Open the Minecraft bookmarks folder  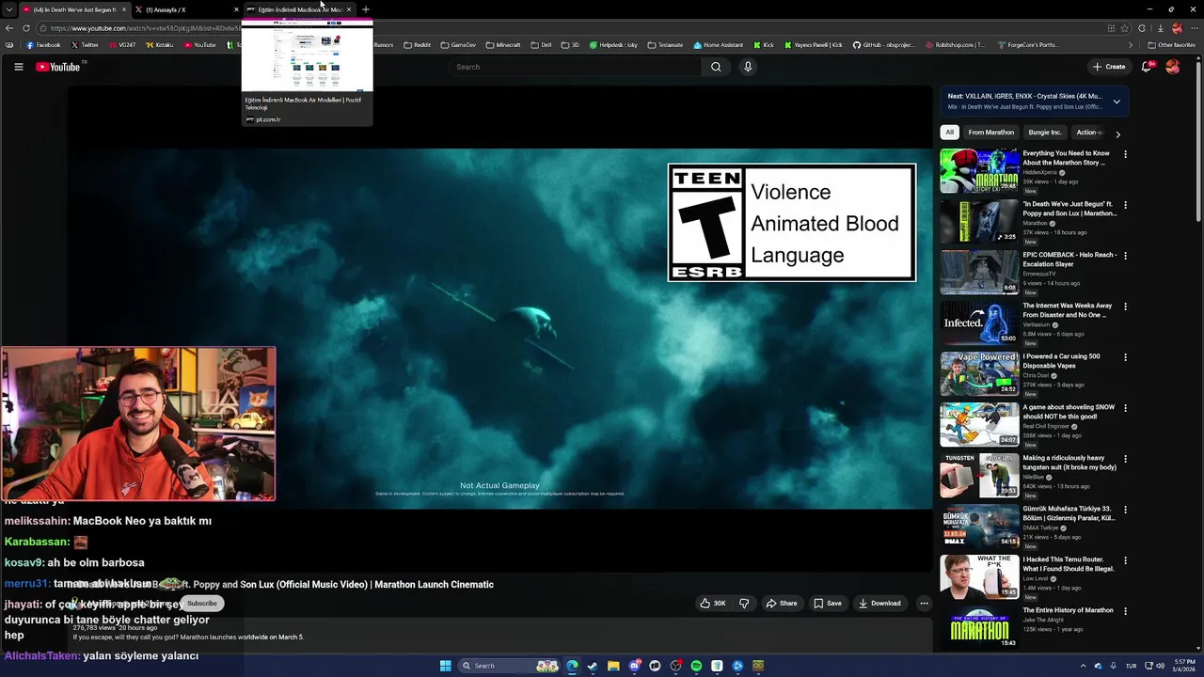[503, 45]
